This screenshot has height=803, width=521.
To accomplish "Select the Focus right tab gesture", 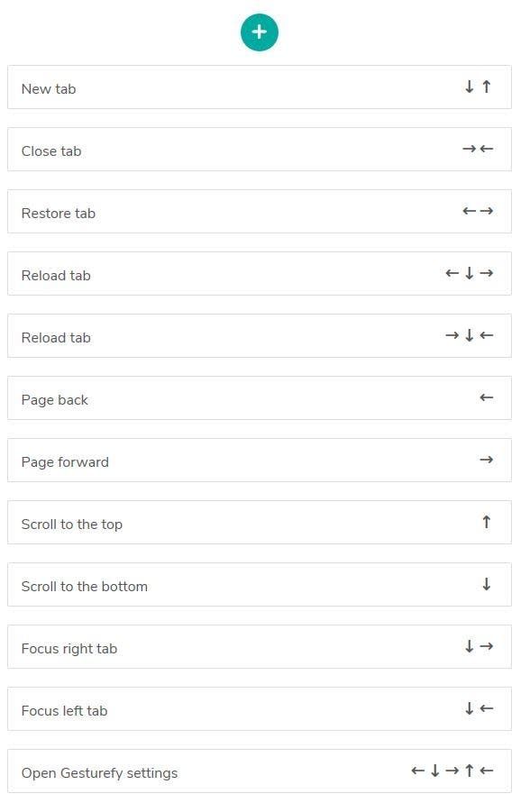I will (x=260, y=646).
